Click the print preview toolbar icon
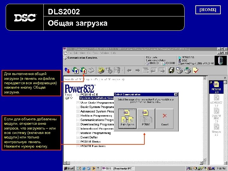 click(180, 71)
